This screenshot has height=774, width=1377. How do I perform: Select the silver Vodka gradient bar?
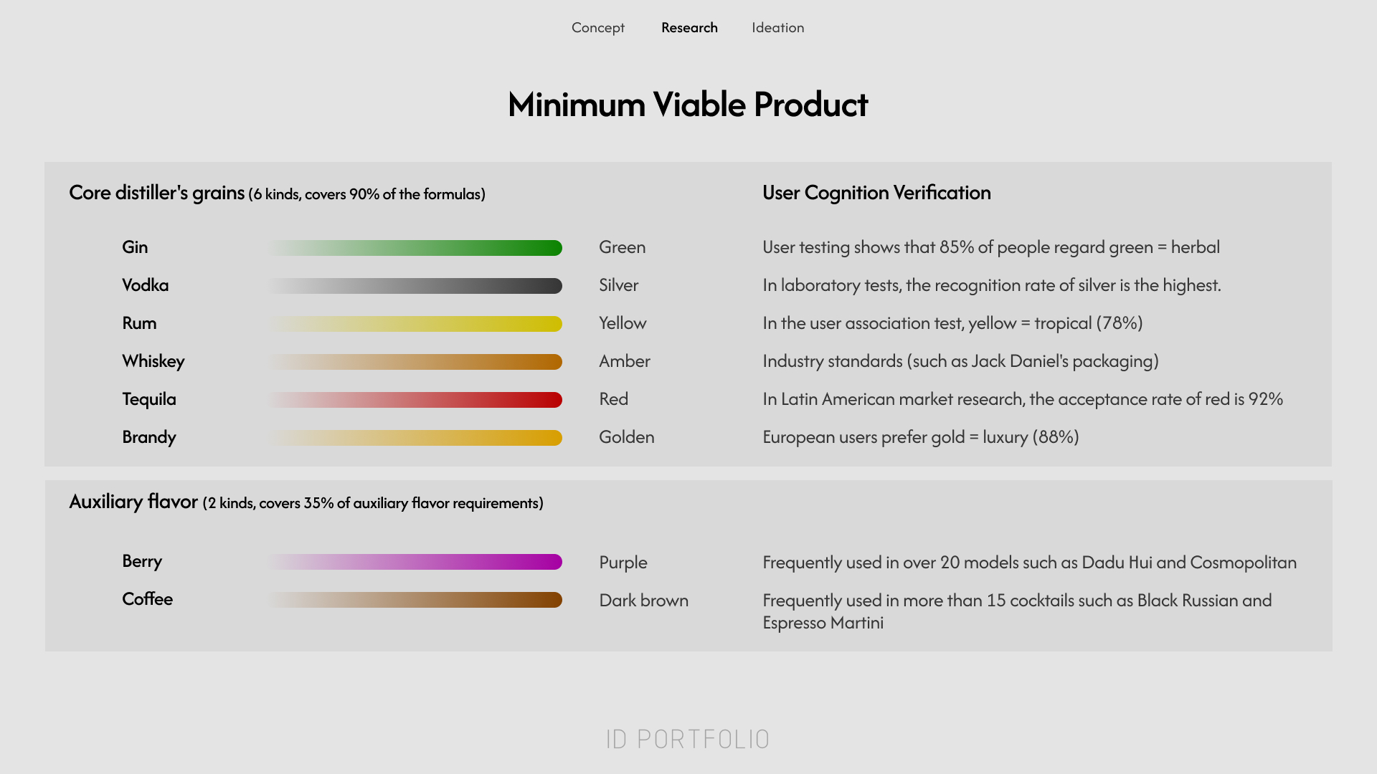[x=415, y=286]
